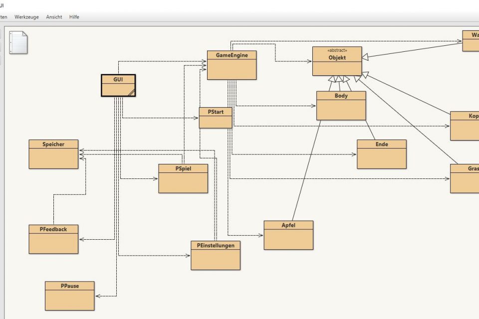
Task: Click the resize handle on GUI class
Action: pyautogui.click(x=131, y=92)
